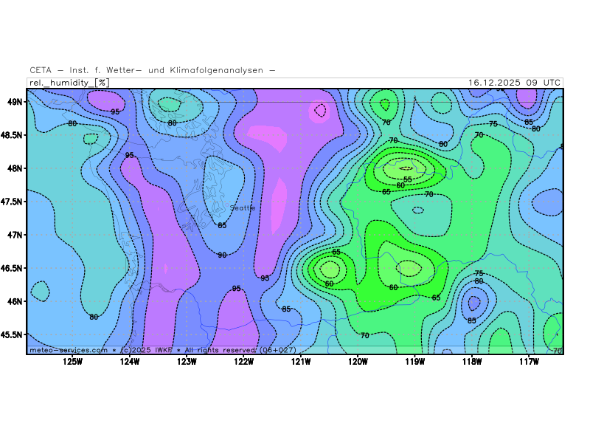Click the 117W longitude axis label
Viewport: 590px width, 443px height.
click(529, 361)
